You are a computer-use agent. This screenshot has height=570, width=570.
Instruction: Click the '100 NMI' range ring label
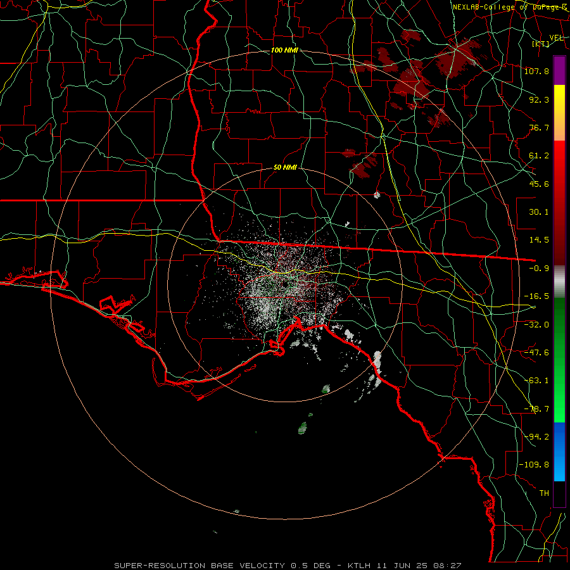(x=284, y=50)
